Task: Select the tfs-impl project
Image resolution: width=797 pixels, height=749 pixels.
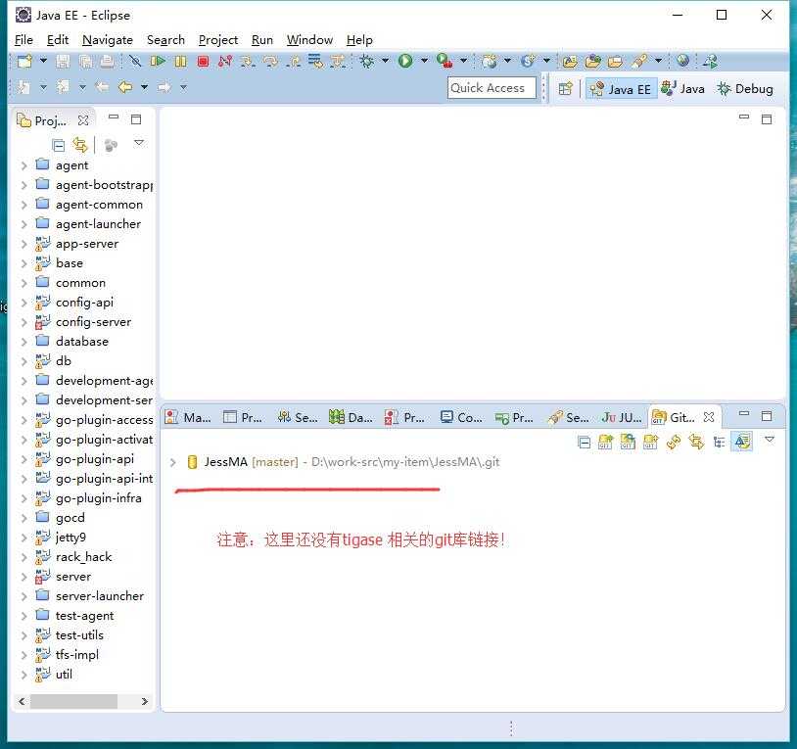Action: point(76,654)
